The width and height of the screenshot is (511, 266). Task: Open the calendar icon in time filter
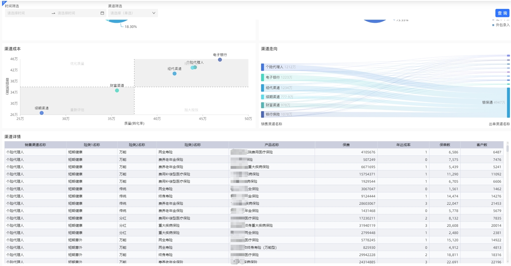(102, 13)
